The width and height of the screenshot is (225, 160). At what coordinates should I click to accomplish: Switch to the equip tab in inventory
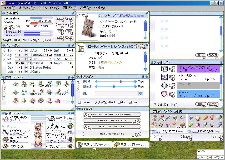coord(4,91)
